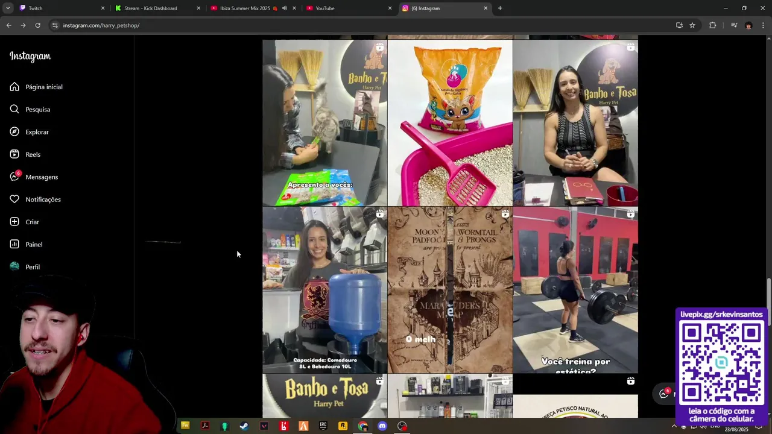The width and height of the screenshot is (772, 434).
Task: Open the Chrome extensions puzzle icon
Action: (713, 25)
